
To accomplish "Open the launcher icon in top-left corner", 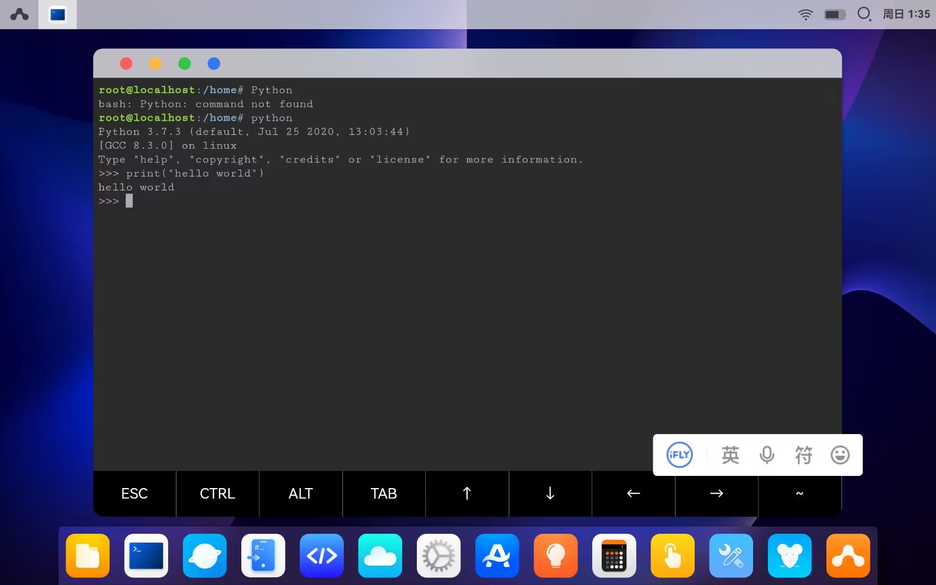I will [19, 14].
